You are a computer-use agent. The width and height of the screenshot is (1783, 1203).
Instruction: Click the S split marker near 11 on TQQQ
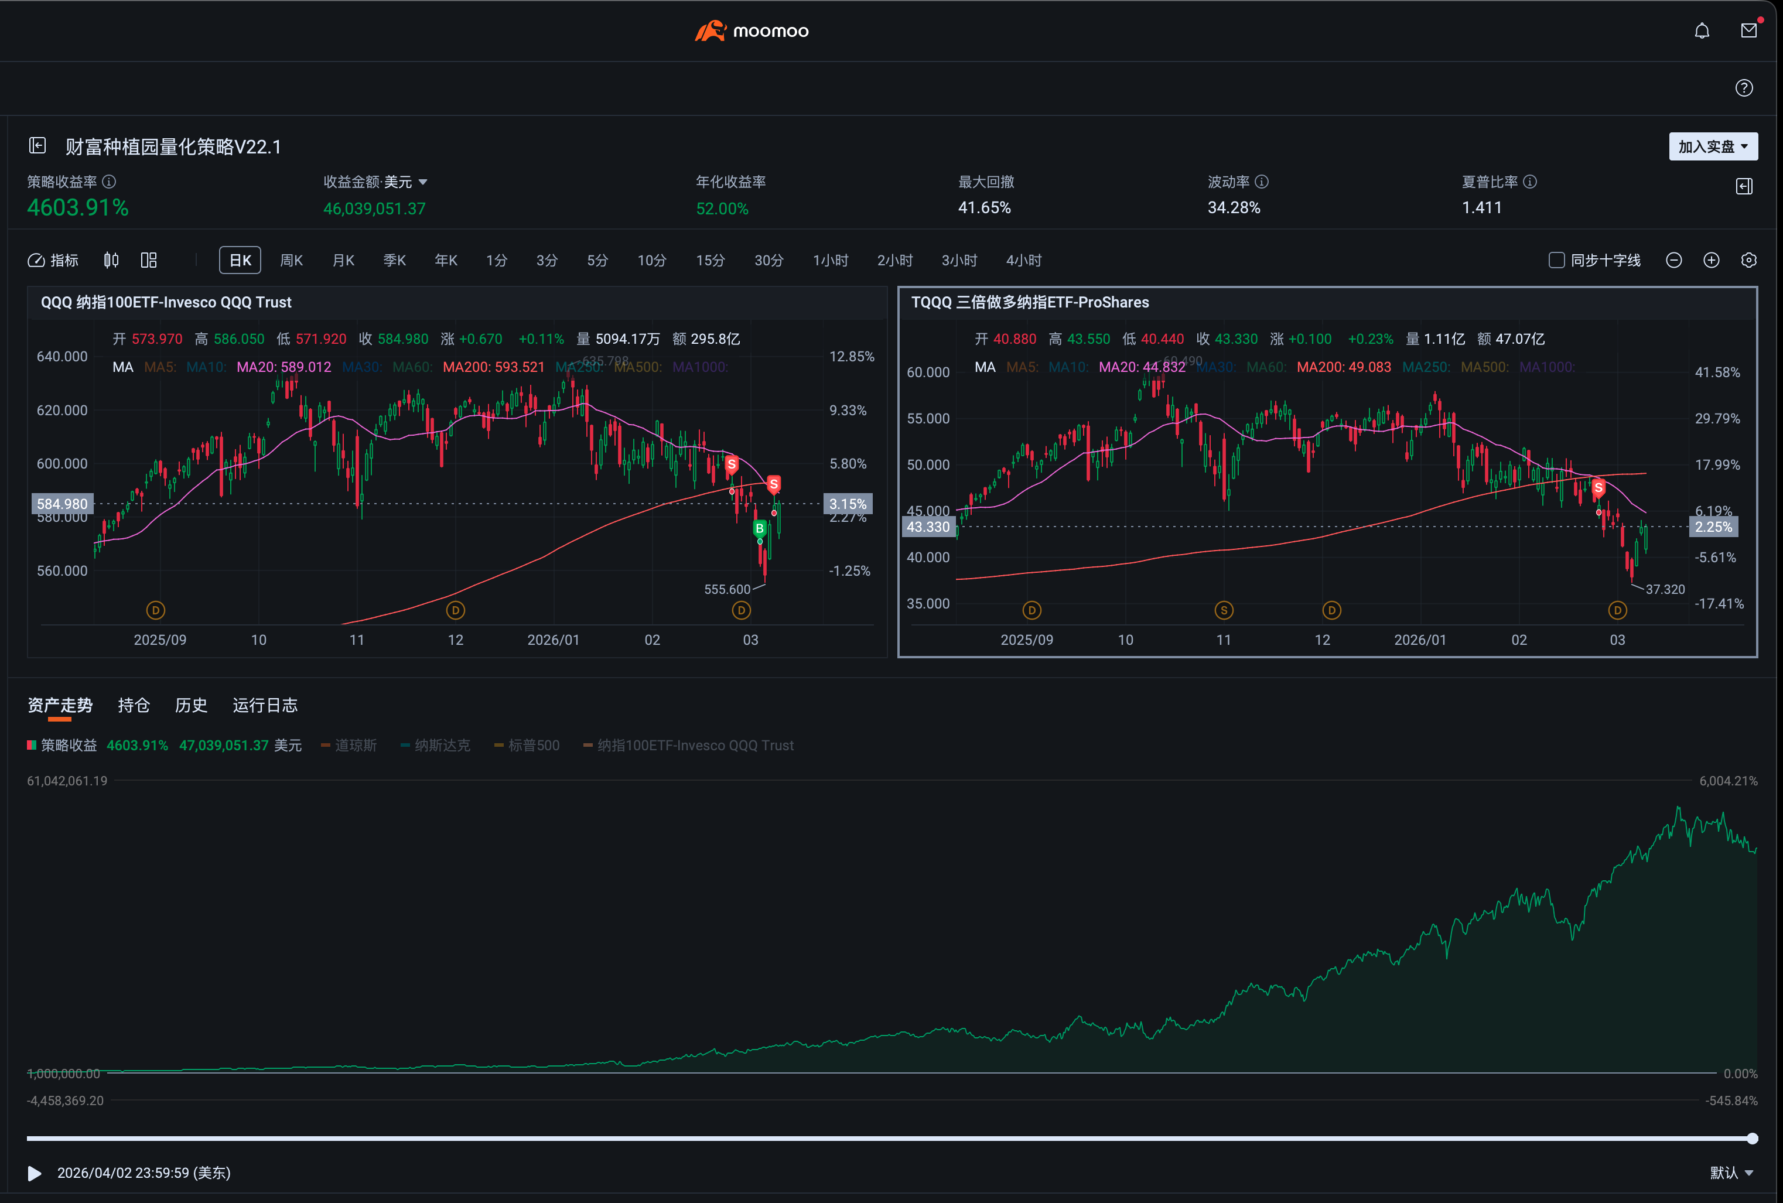(x=1224, y=611)
